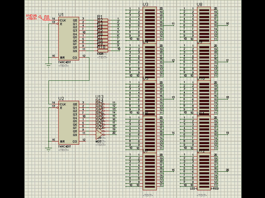This screenshot has width=265, height=198.
Task: Click the E enable pin name on U2
Action: [61, 108]
